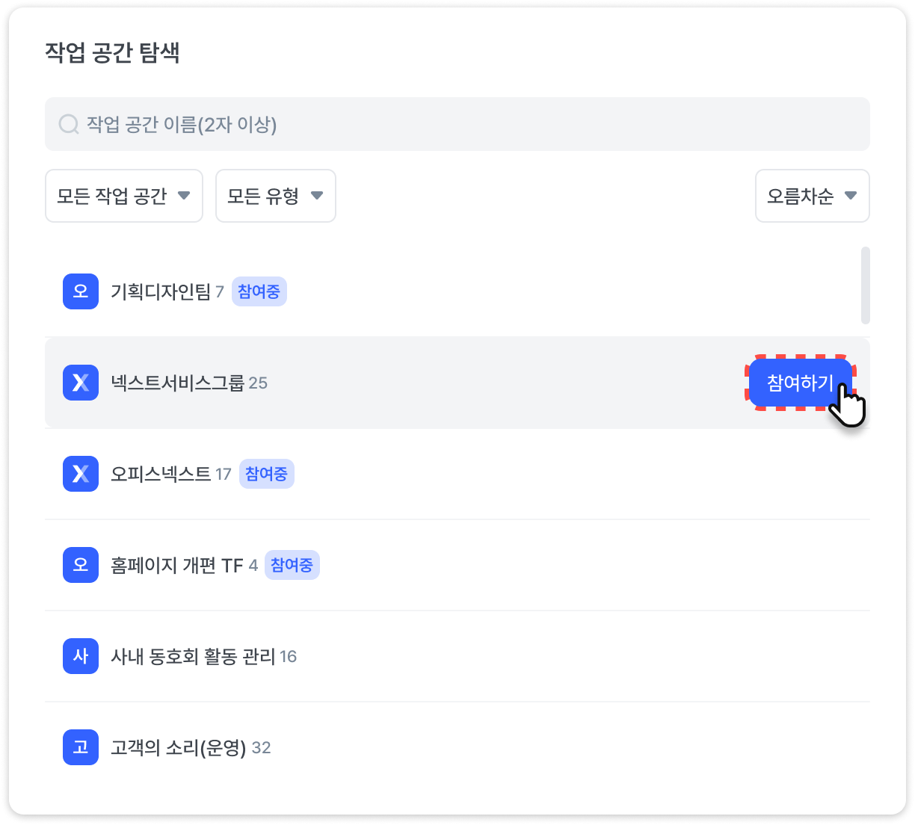Click the 홈페이지 개편 TF workspace icon
Image resolution: width=915 pixels, height=825 pixels.
point(81,565)
